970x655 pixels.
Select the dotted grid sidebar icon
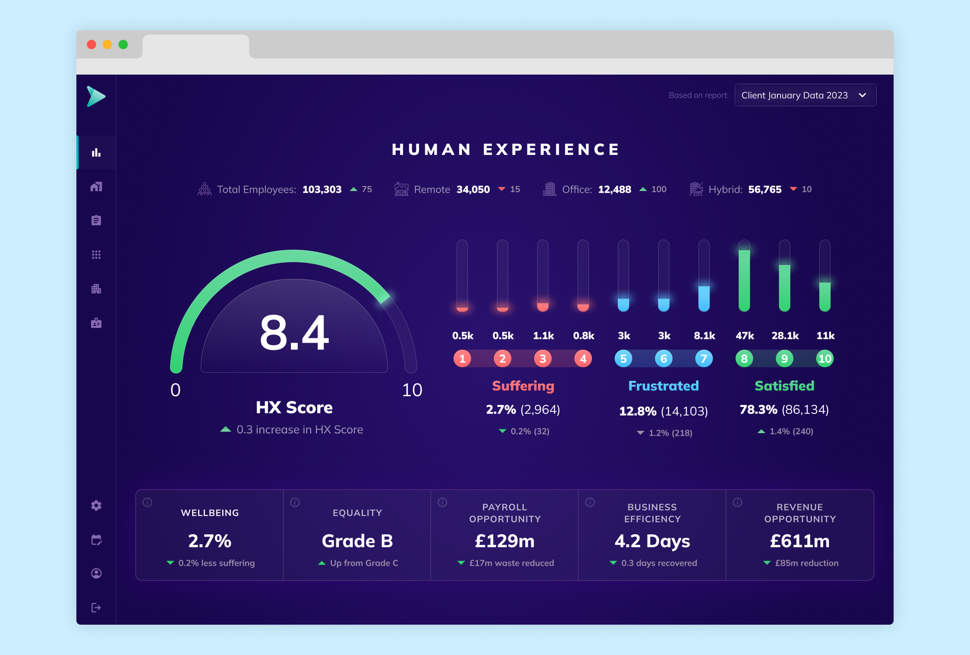[x=96, y=255]
